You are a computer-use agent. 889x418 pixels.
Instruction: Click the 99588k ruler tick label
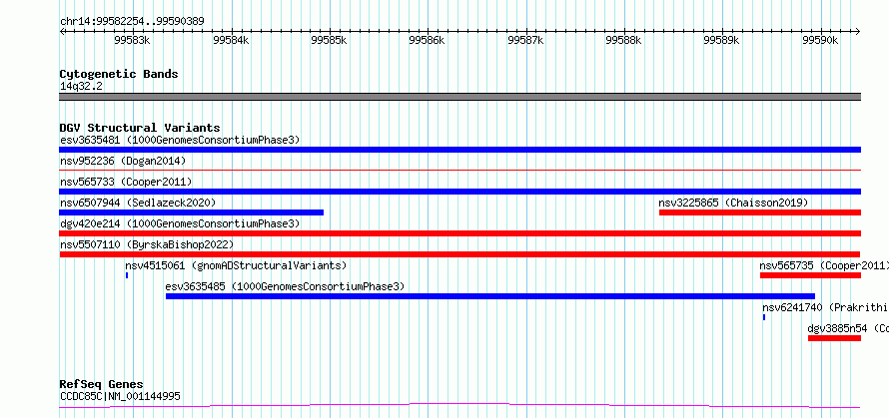[623, 40]
